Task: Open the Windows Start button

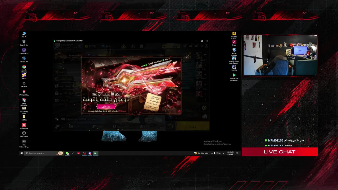Action: 22,153
